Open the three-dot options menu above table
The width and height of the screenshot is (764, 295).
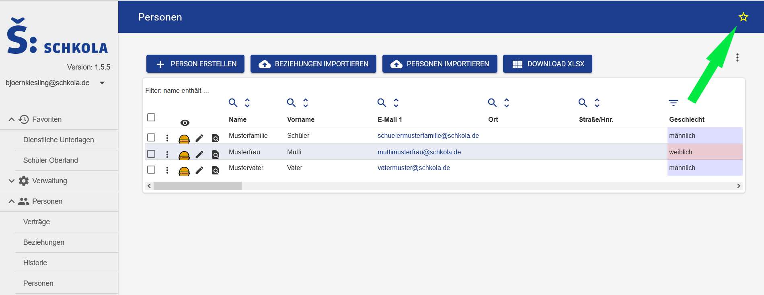pos(737,57)
